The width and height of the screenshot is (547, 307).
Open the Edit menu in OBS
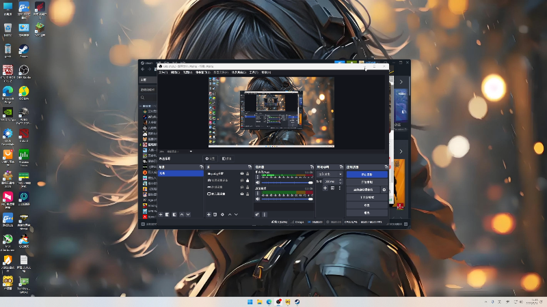(x=175, y=72)
